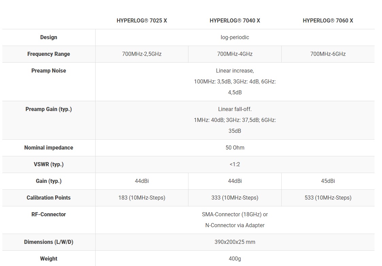382x266 pixels.
Task: Click the Linear fall-off. text
Action: 235,109
